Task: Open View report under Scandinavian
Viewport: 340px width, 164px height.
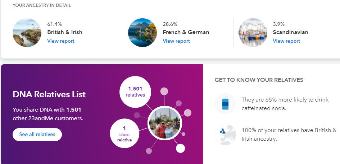Action: (286, 41)
